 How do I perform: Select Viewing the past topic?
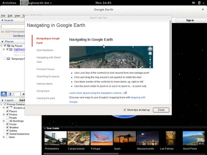tap(46, 98)
